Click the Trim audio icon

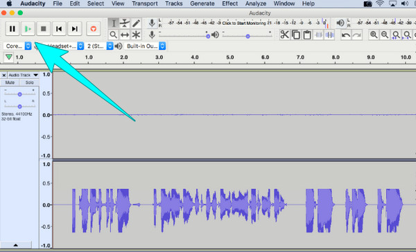[x=318, y=35]
